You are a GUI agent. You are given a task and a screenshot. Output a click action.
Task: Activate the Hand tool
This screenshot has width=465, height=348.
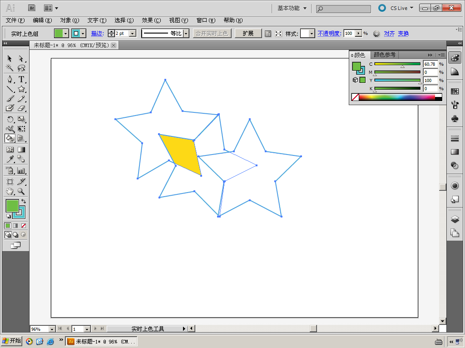(x=10, y=191)
